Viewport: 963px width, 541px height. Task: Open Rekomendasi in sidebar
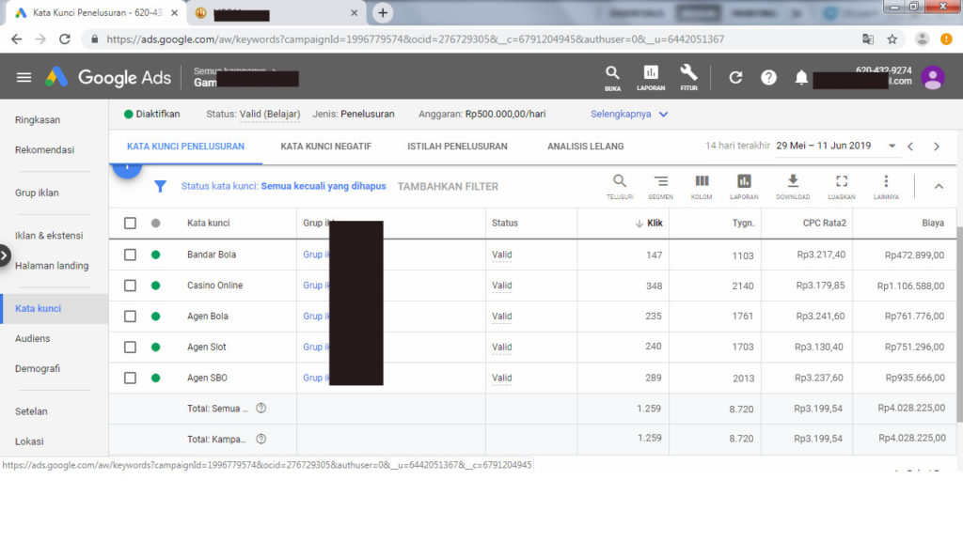tap(44, 149)
